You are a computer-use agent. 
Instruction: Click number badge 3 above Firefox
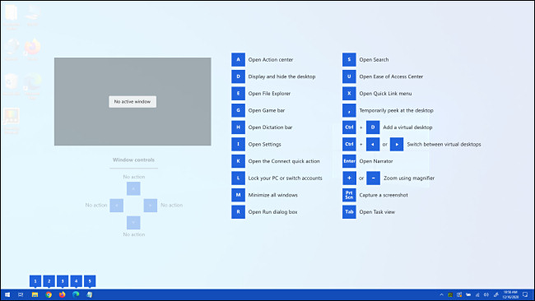(63, 281)
